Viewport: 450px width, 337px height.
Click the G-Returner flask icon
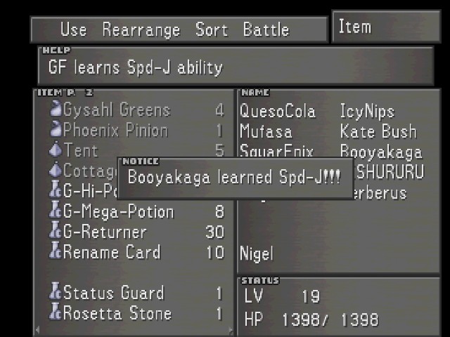coord(56,230)
